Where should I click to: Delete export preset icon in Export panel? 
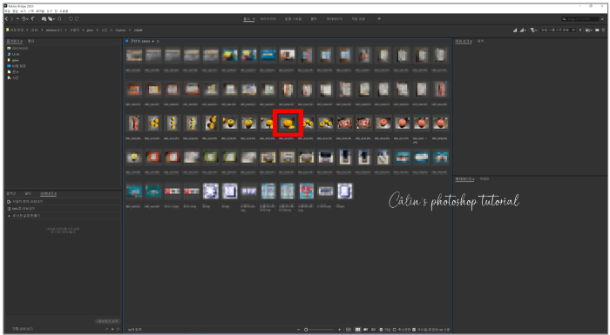coord(118,329)
